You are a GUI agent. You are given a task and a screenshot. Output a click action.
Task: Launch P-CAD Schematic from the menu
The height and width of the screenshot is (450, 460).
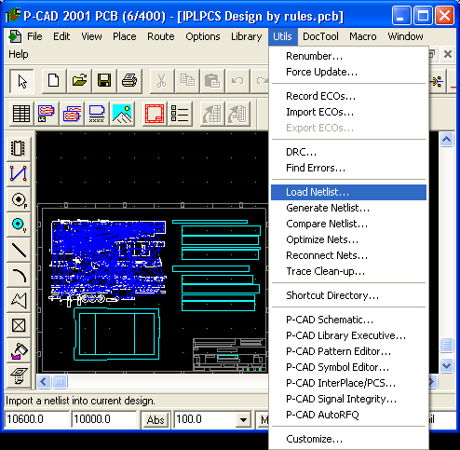coord(348,320)
